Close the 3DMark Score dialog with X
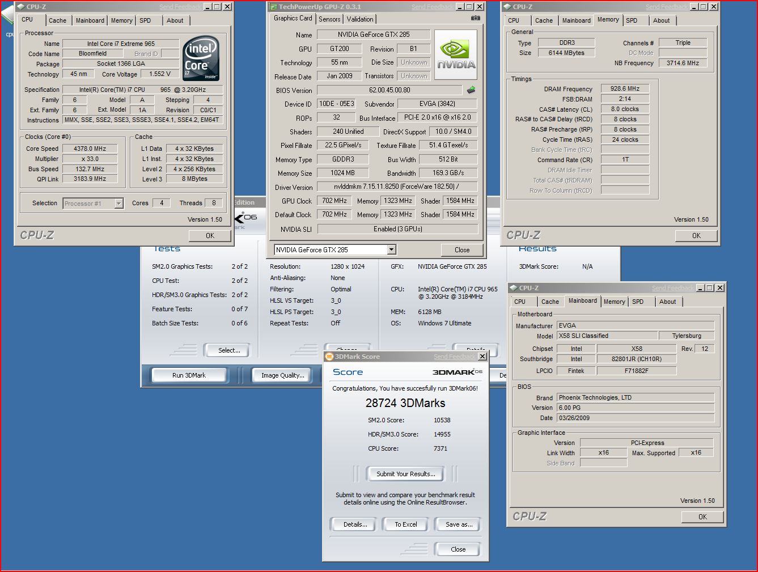The image size is (758, 572). coord(482,357)
